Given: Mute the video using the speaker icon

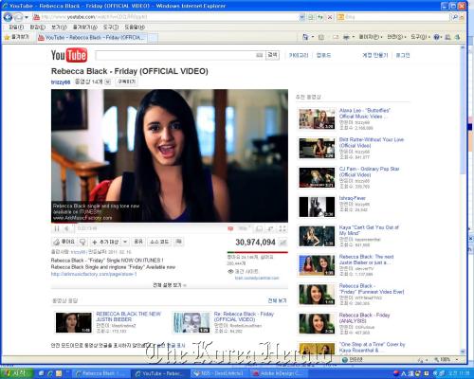Looking at the screenshot, I should [67, 228].
